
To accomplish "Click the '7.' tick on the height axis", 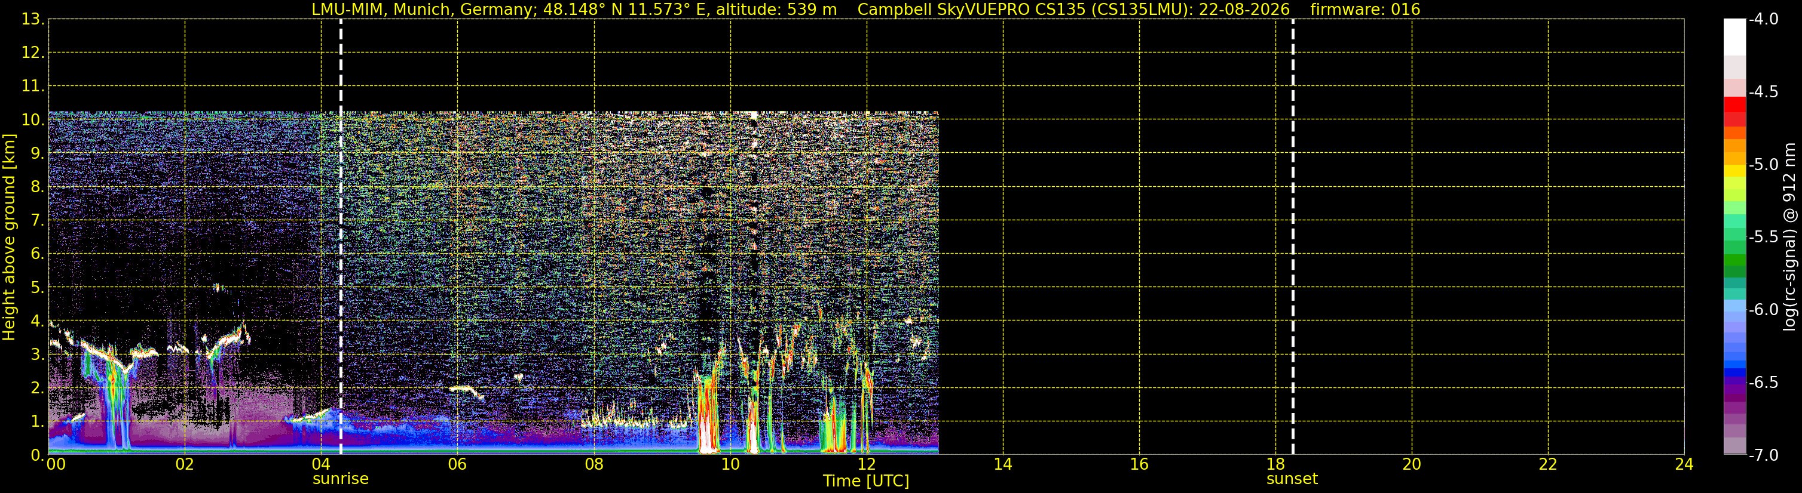I will pos(38,221).
